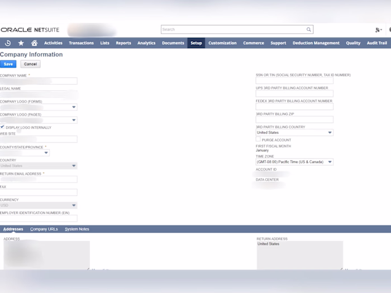
Task: Open the Audit Trail menu
Action: click(377, 43)
